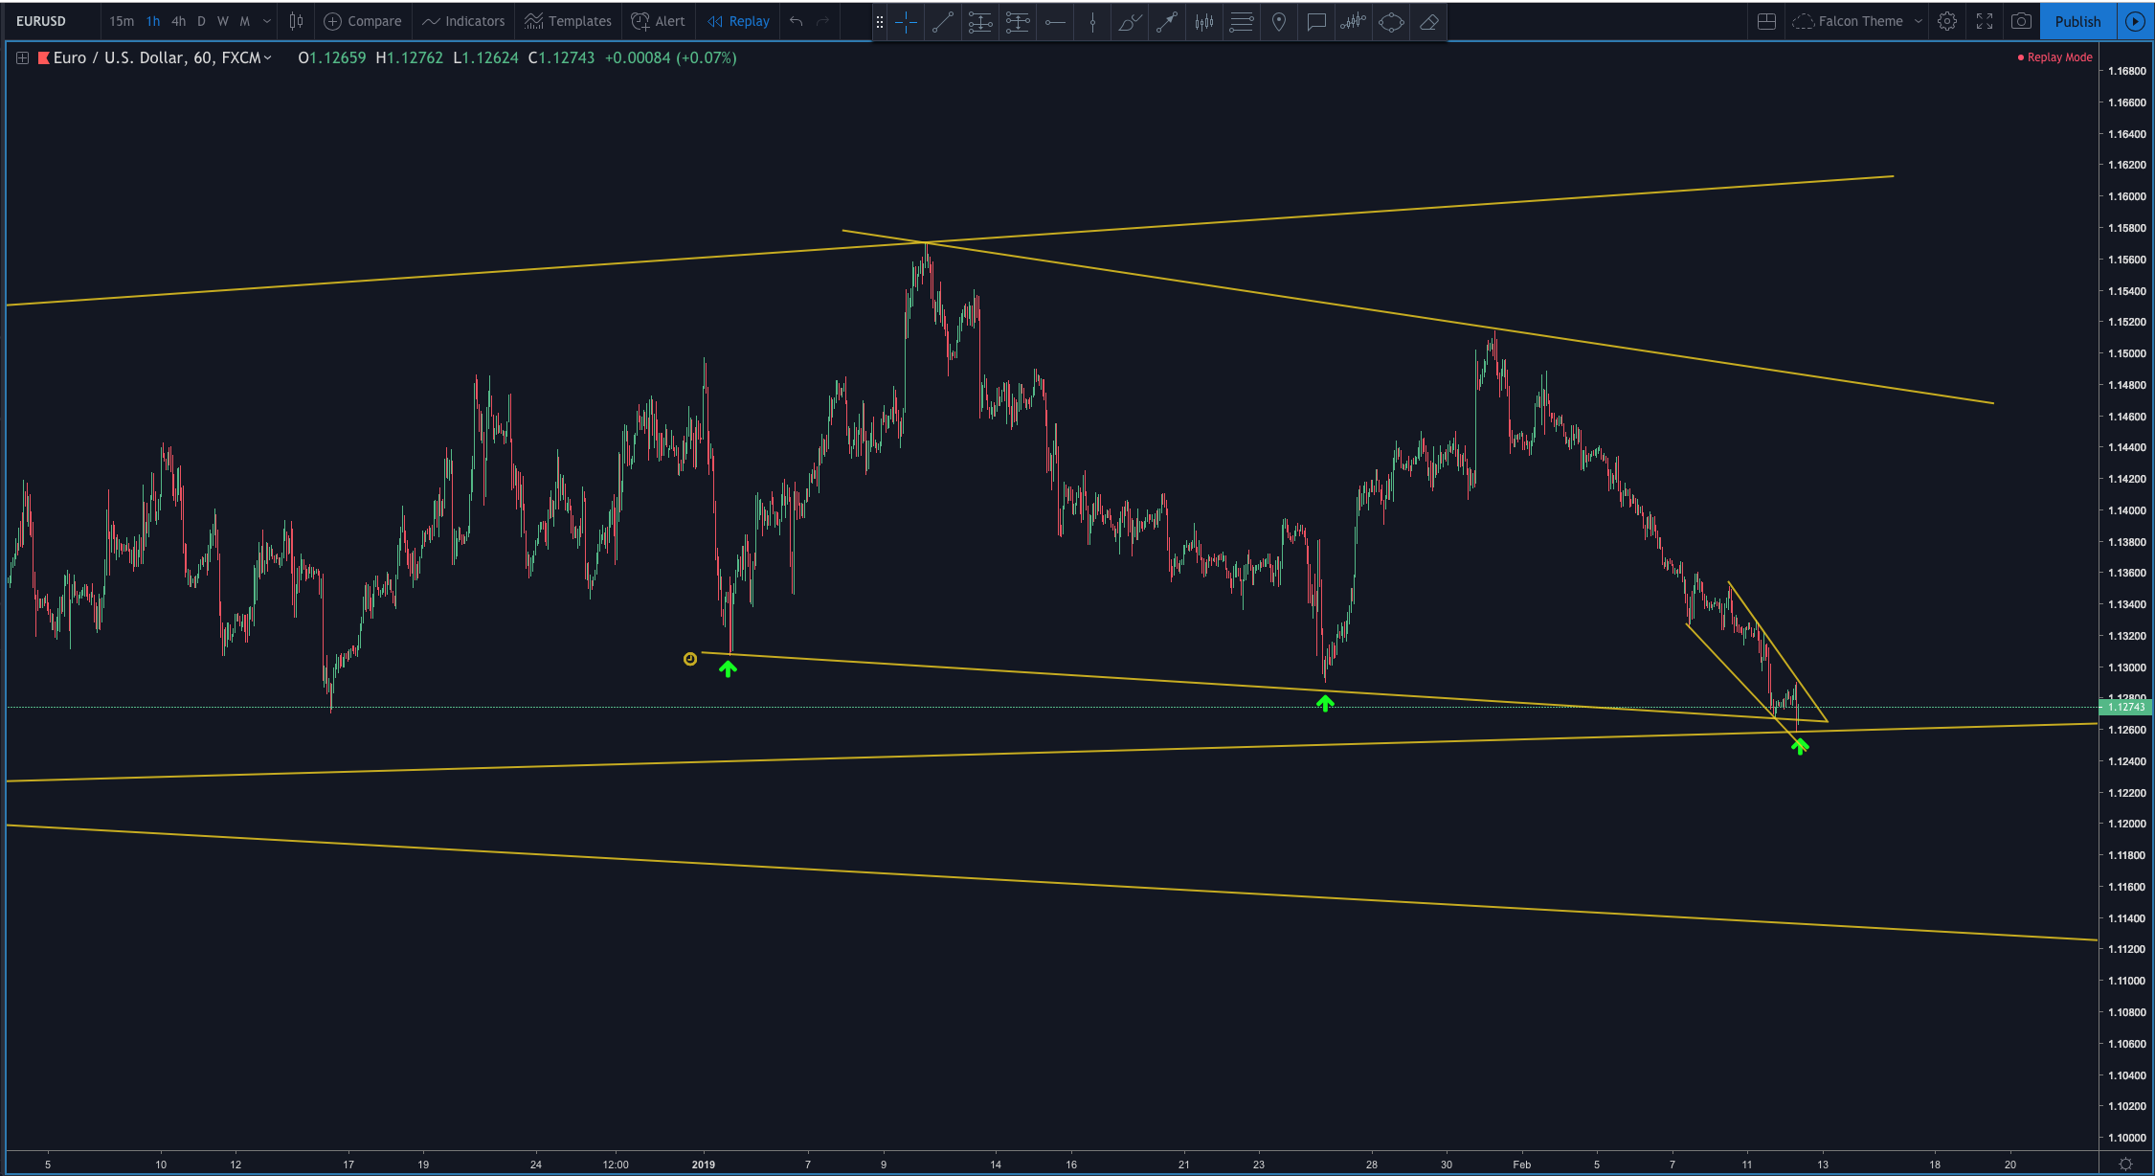The width and height of the screenshot is (2155, 1176).
Task: Open the chart layout grid selector
Action: [x=1767, y=21]
